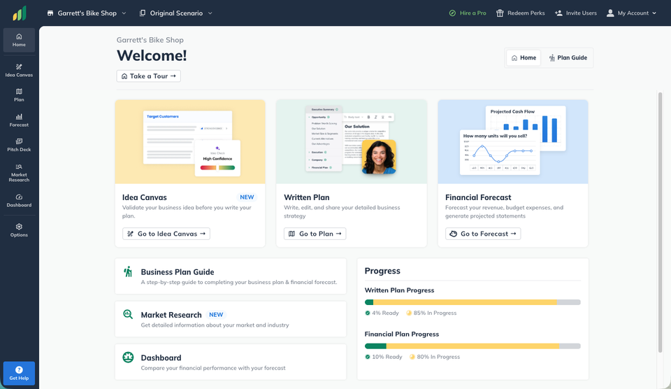Click the Invite Users person icon
This screenshot has height=389, width=671.
point(558,13)
